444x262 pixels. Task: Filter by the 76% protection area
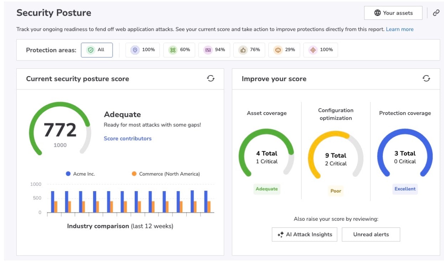coord(249,50)
